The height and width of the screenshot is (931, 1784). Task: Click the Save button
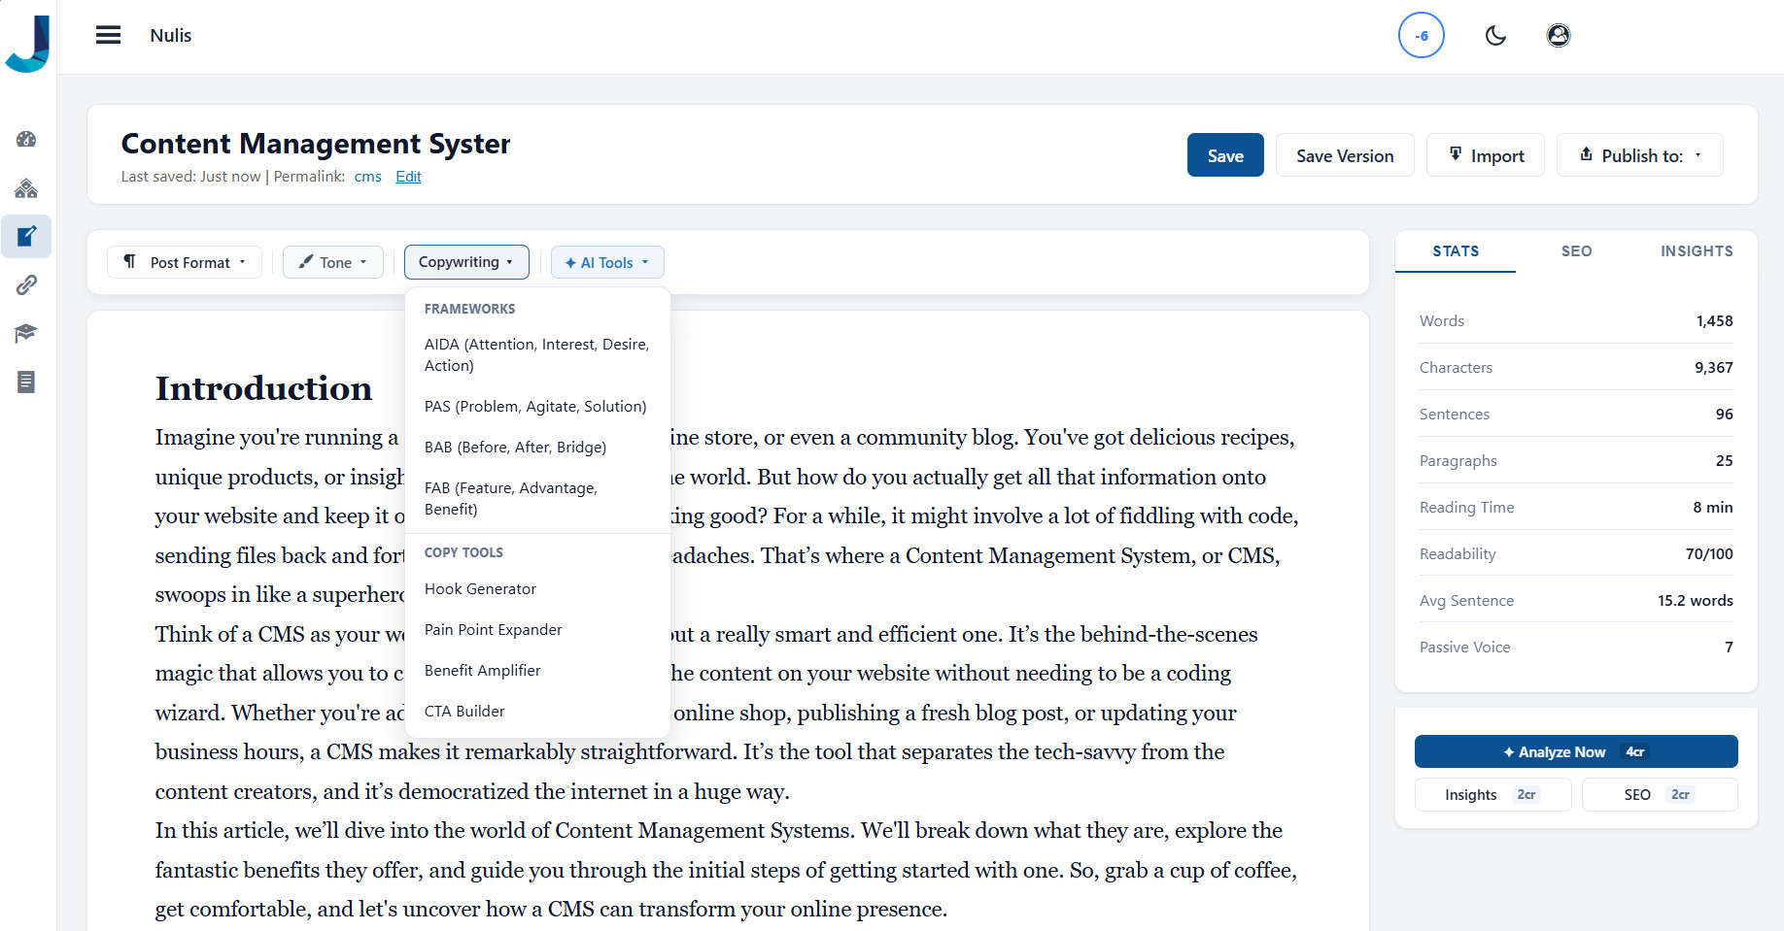[1225, 154]
